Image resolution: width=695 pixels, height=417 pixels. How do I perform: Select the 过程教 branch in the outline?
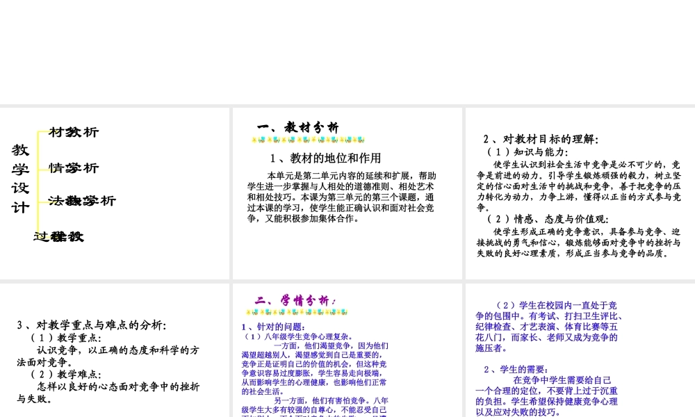click(x=58, y=236)
